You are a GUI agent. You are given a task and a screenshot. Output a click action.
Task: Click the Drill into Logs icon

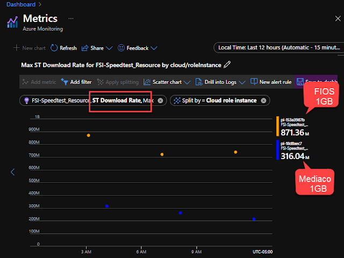pyautogui.click(x=199, y=82)
